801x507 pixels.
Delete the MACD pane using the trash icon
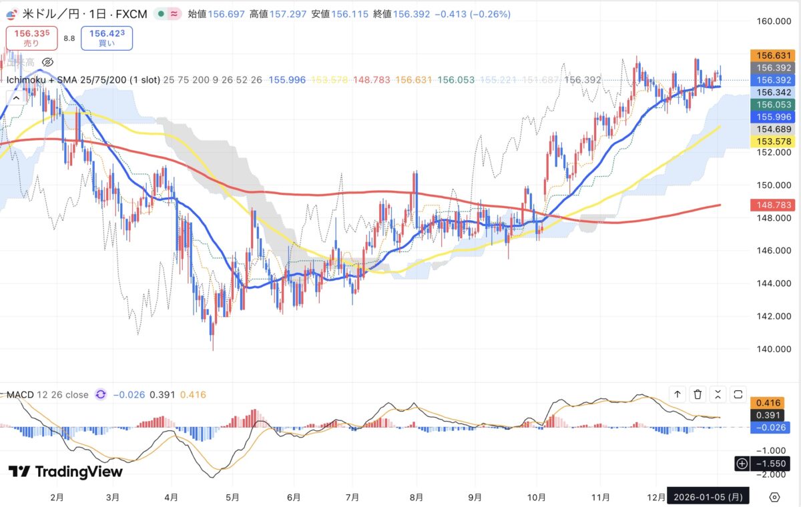(698, 395)
